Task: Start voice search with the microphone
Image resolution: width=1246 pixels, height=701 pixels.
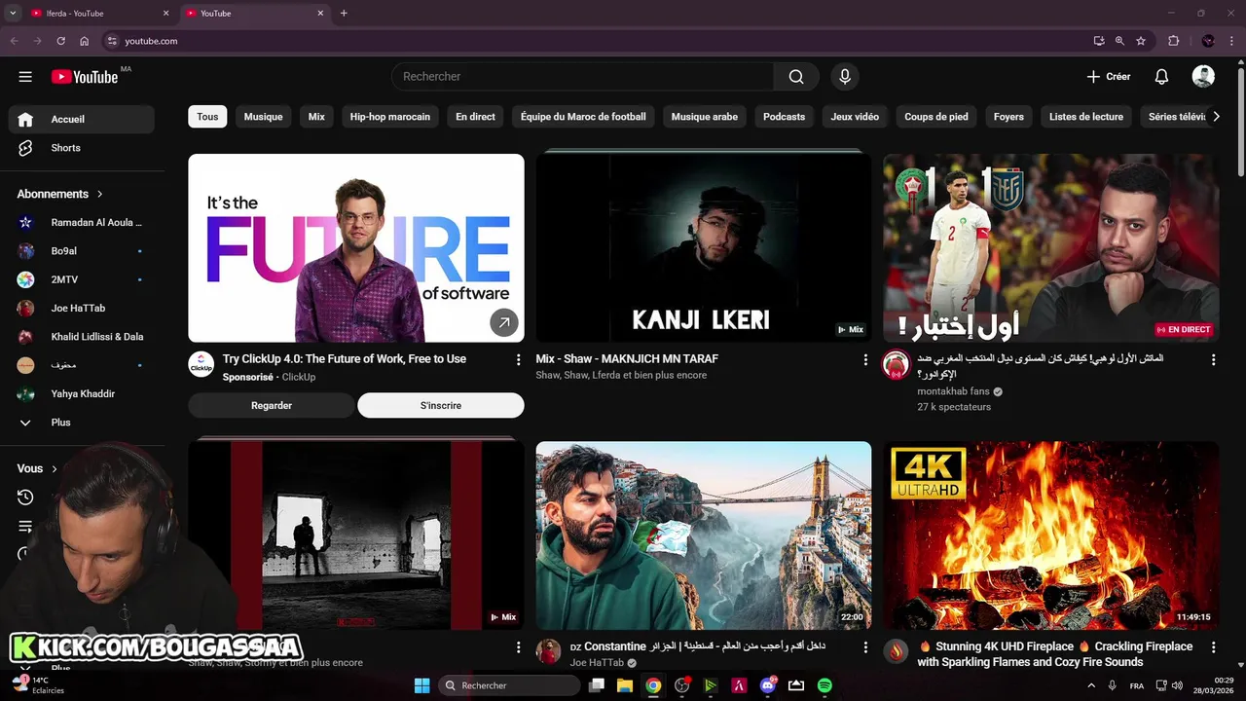Action: (x=845, y=77)
